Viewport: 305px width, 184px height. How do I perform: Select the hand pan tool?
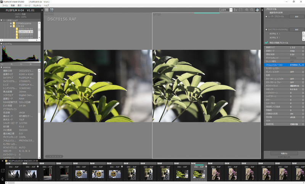[257, 10]
